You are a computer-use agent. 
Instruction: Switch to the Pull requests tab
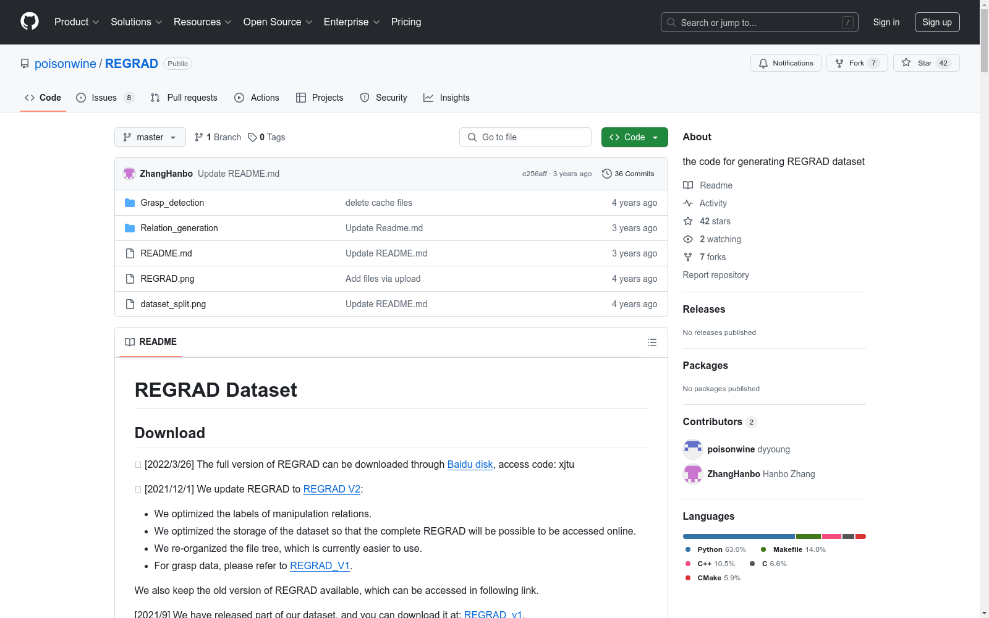(184, 98)
